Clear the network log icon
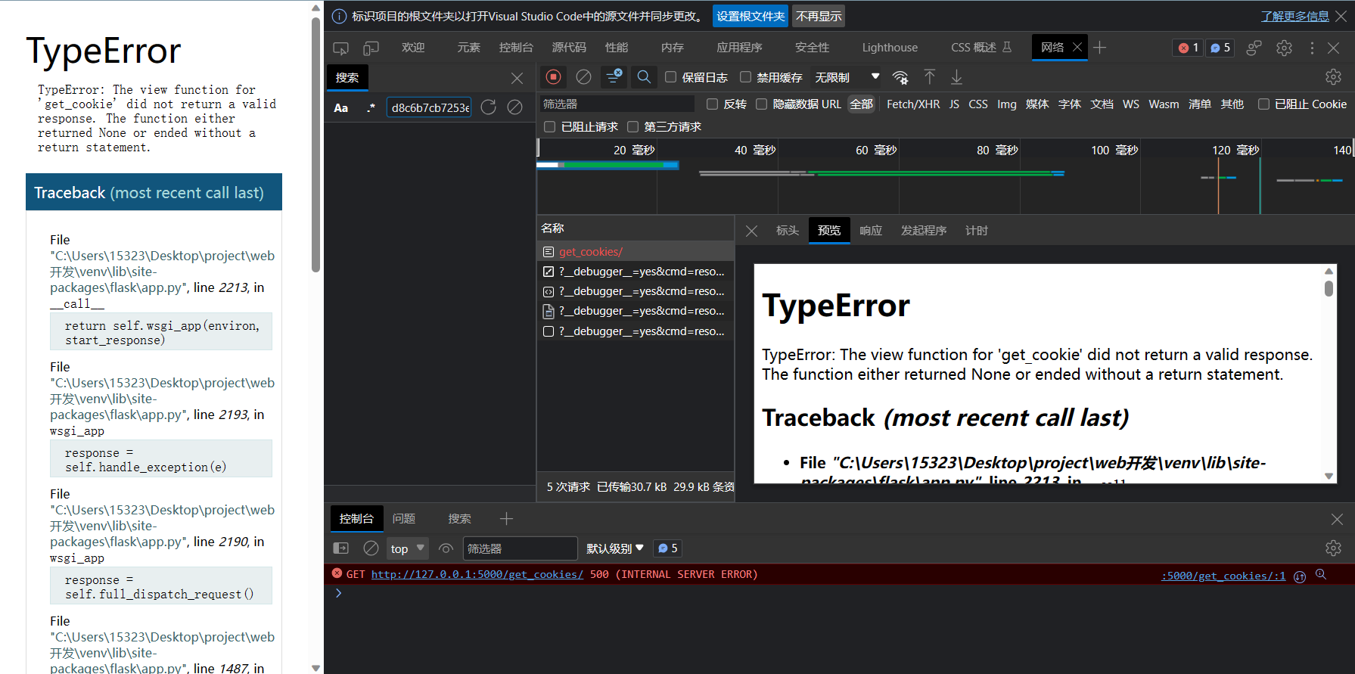 tap(583, 76)
